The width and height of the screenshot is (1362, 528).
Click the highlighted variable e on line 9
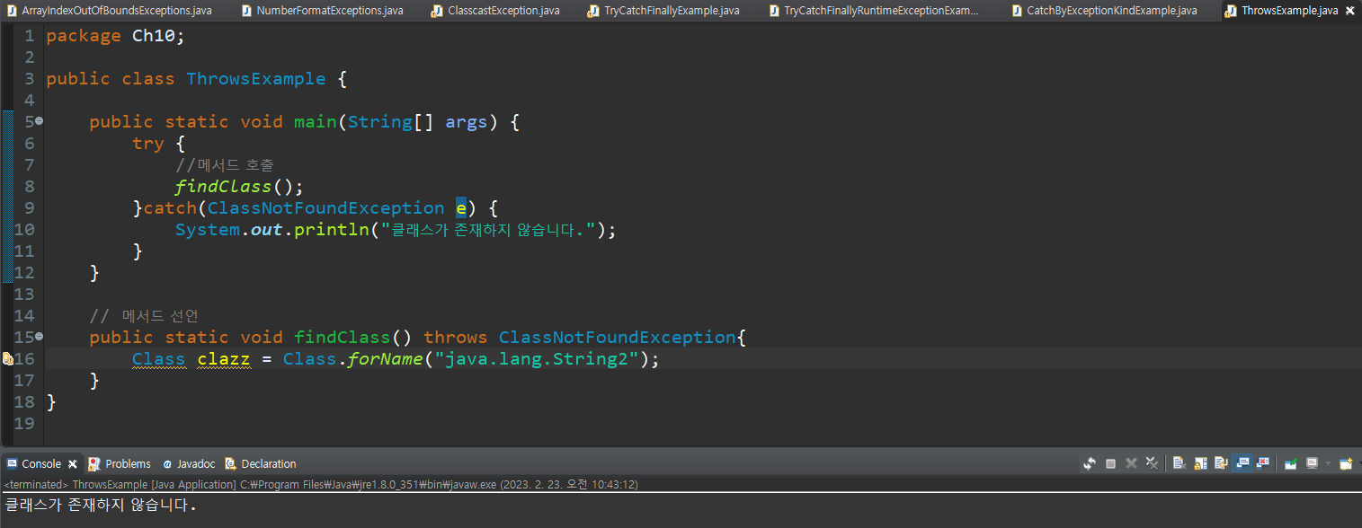coord(461,208)
